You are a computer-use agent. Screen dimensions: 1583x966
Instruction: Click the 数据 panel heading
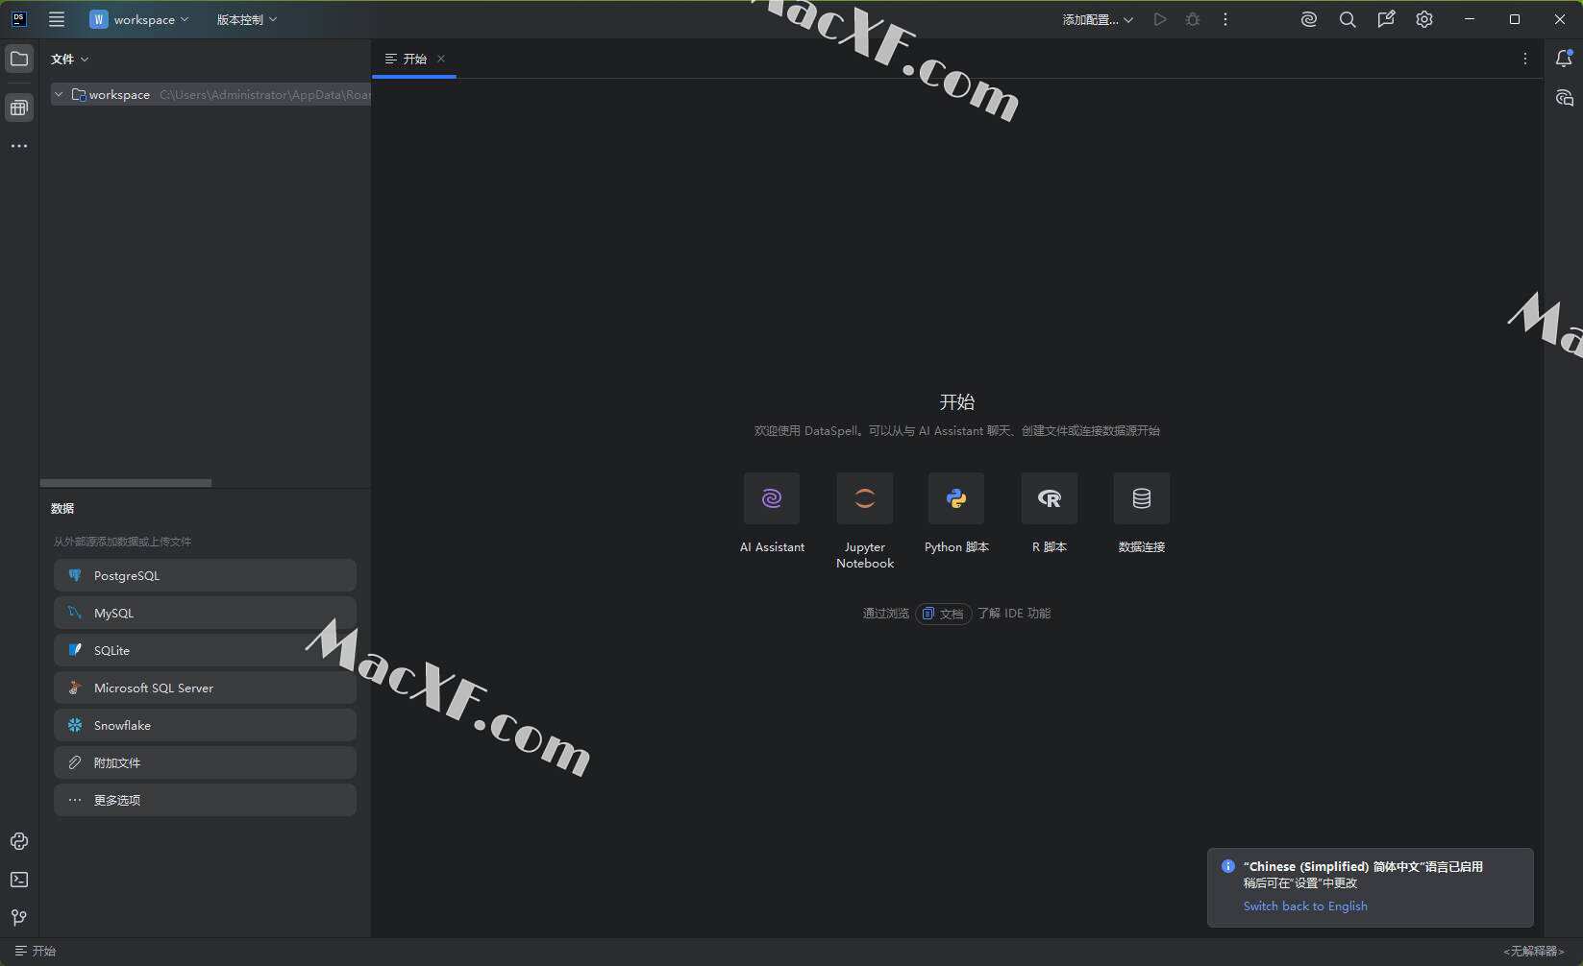coord(62,508)
